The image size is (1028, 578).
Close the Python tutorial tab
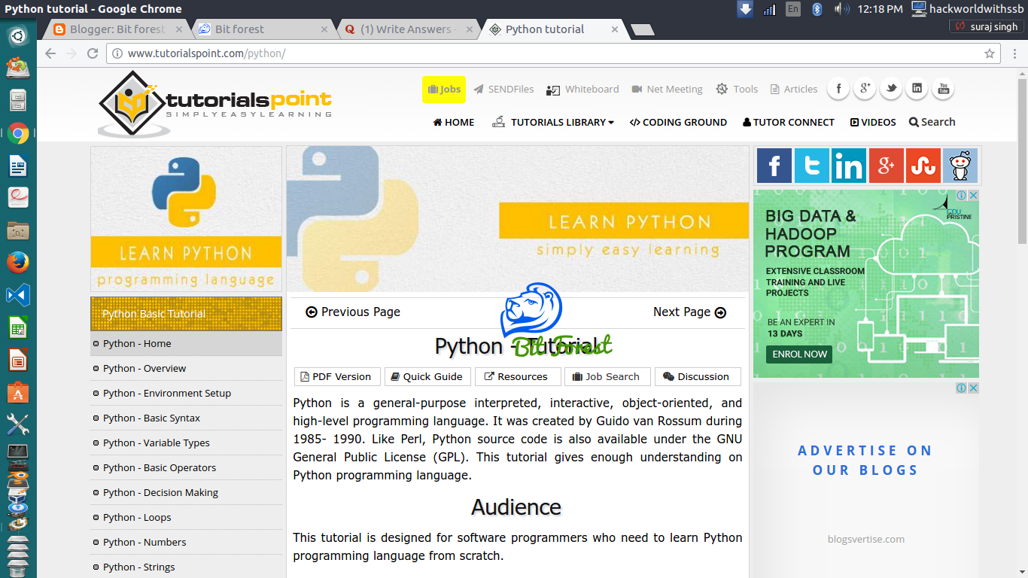click(x=615, y=29)
